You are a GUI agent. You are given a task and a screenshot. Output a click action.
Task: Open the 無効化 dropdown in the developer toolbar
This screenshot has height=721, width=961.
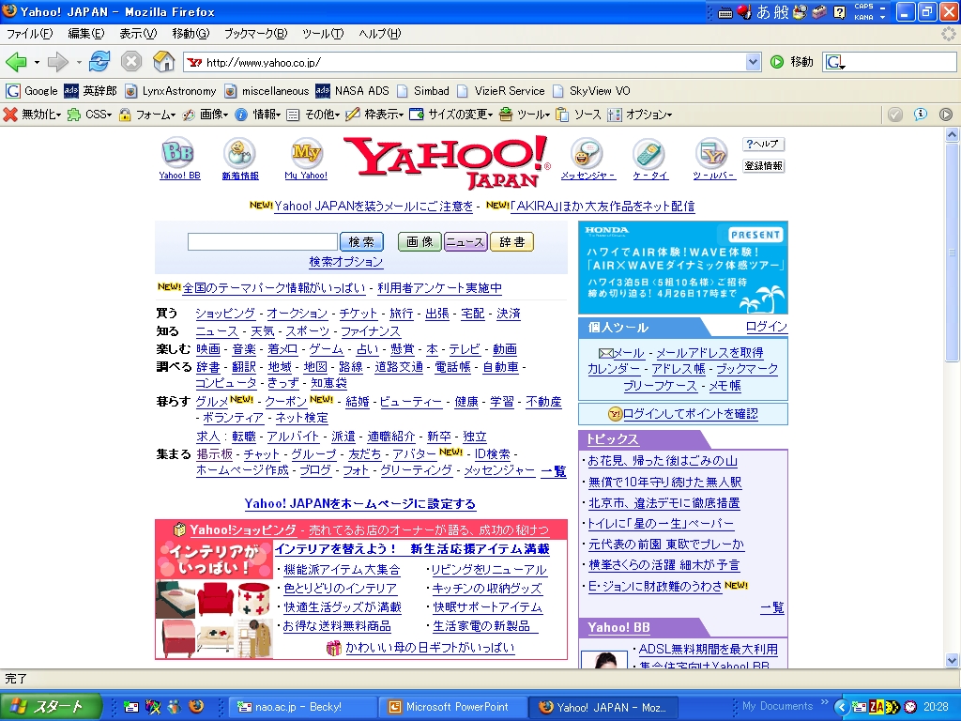tap(32, 114)
